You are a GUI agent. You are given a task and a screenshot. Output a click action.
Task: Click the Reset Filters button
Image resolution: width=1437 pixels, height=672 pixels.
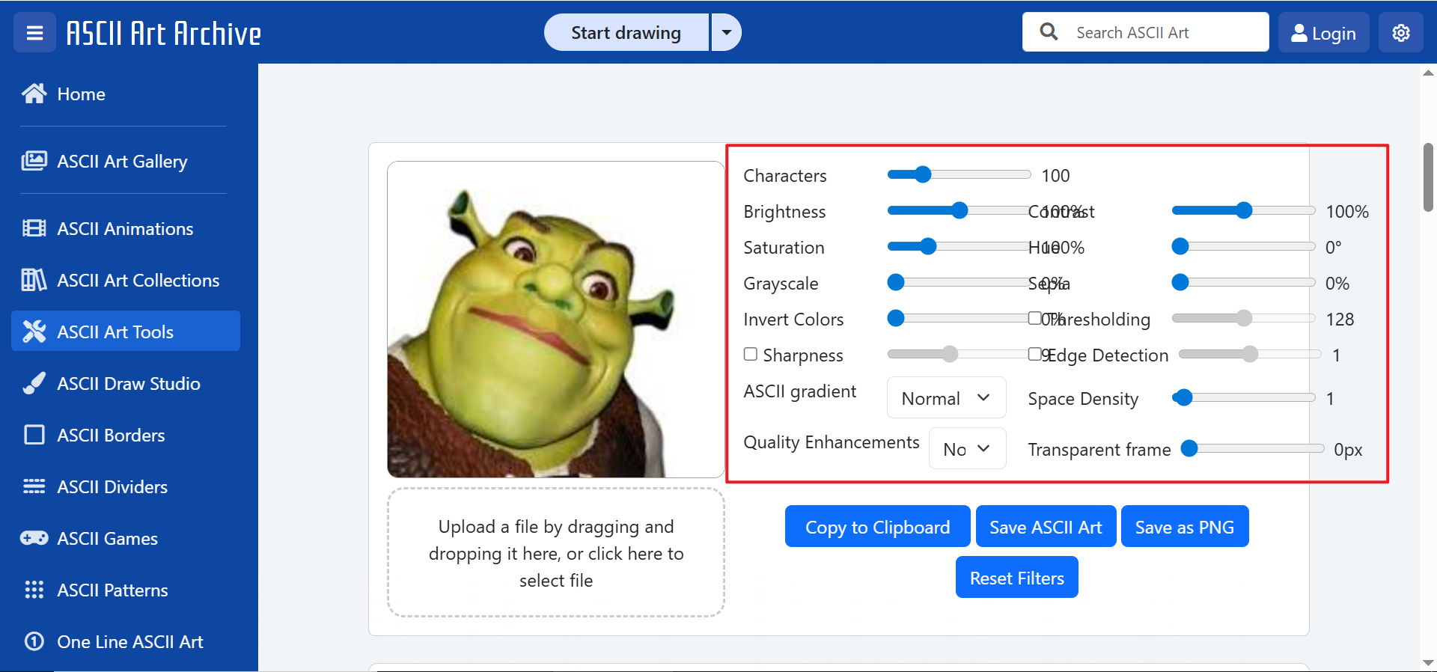coord(1016,578)
